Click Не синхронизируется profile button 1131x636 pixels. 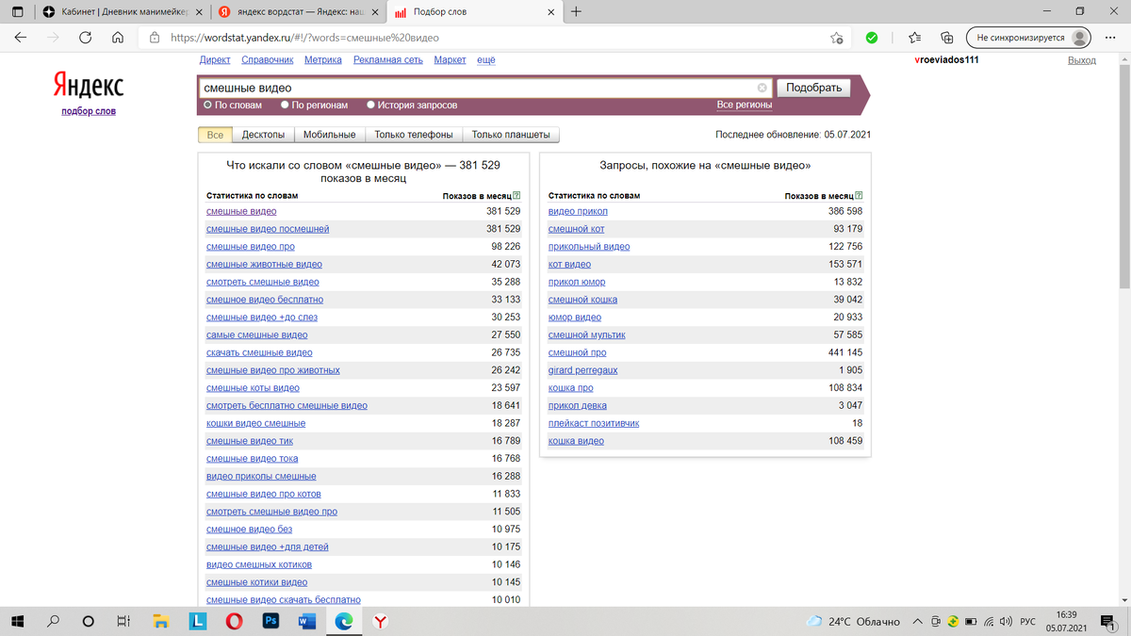pyautogui.click(x=1028, y=38)
